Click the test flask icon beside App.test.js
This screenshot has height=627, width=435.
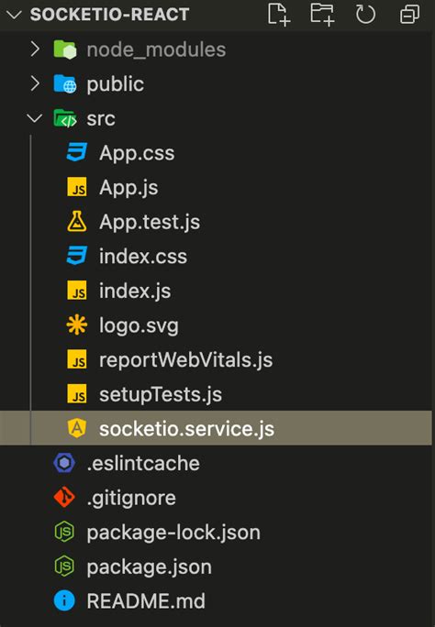coord(77,222)
